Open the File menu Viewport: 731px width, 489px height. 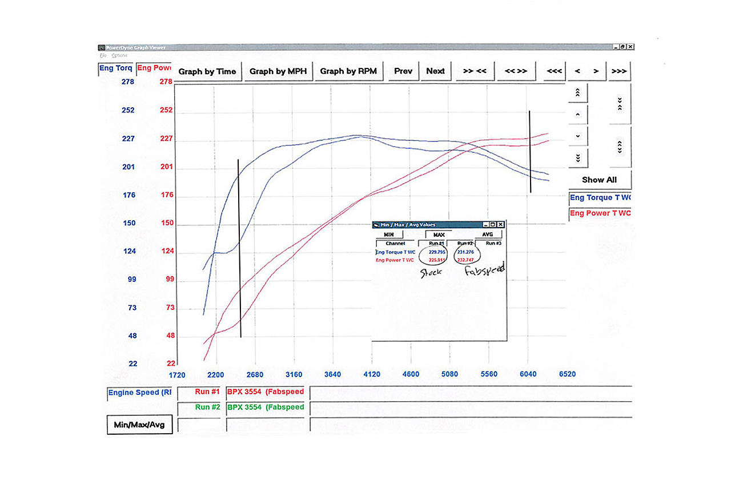[x=103, y=56]
